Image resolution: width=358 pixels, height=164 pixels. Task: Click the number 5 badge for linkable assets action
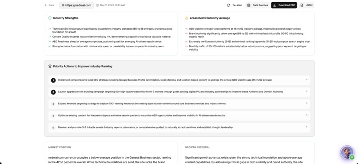coord(53,128)
